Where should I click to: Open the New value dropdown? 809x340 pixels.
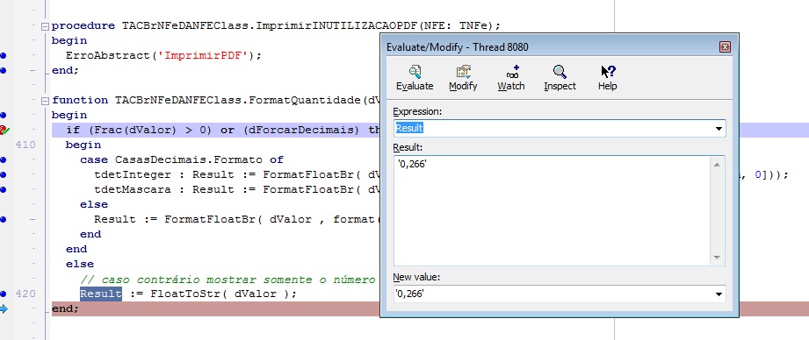[x=719, y=294]
